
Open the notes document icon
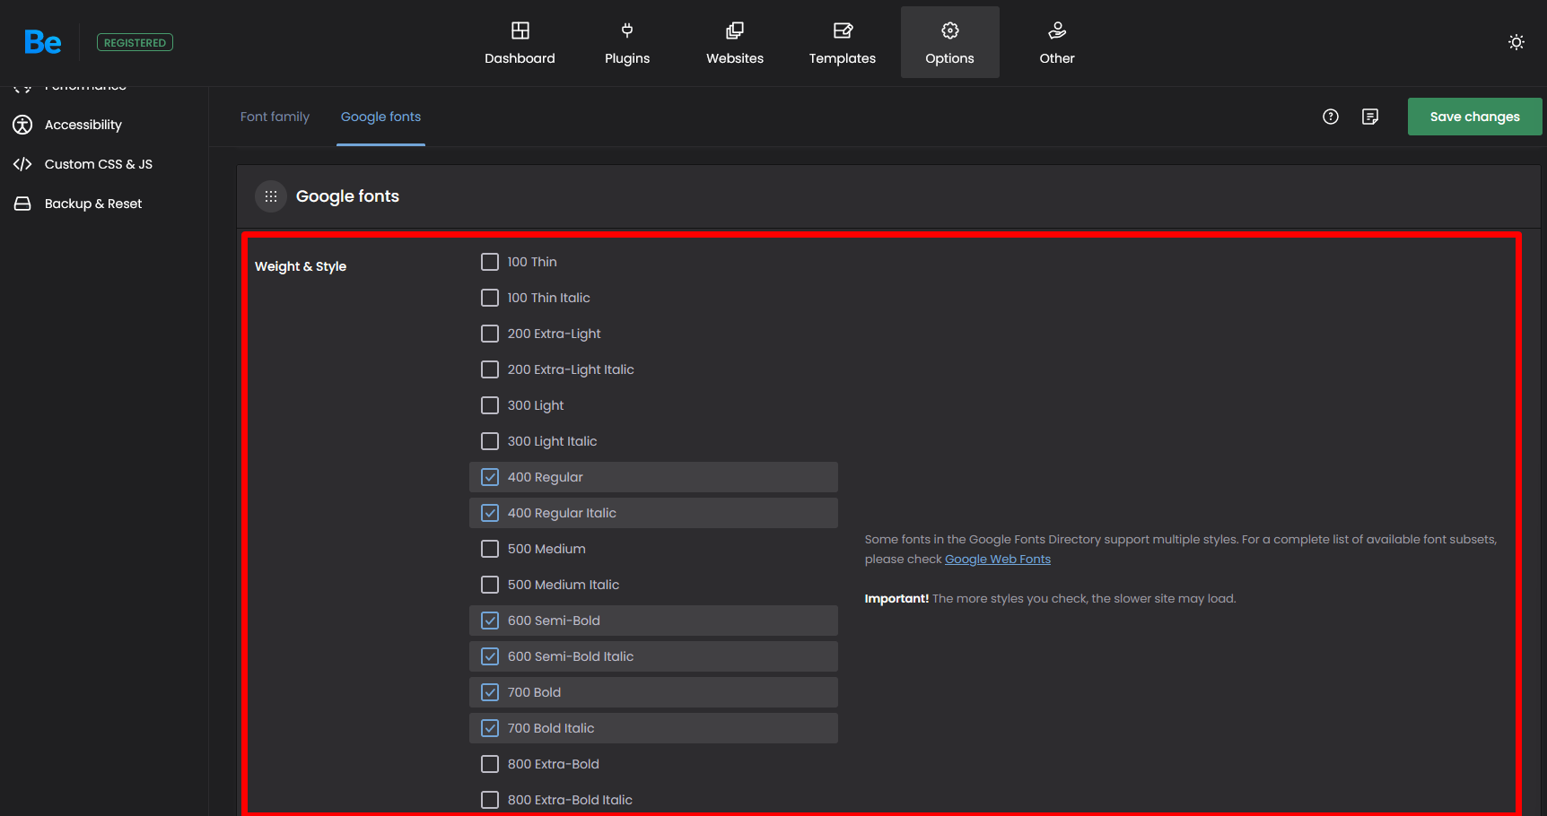[1369, 117]
